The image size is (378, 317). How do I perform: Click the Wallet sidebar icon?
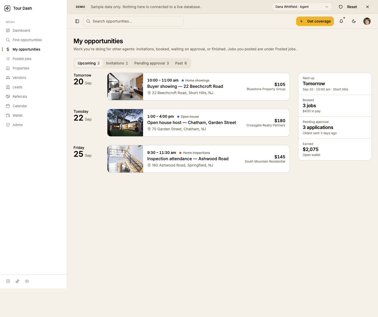[x=8, y=115]
